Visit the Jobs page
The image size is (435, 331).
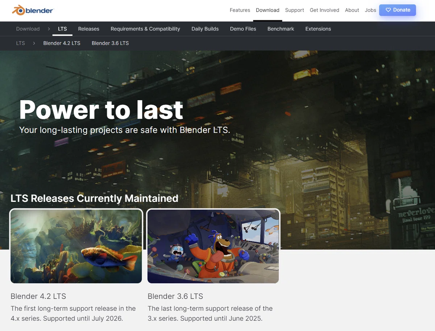point(370,10)
